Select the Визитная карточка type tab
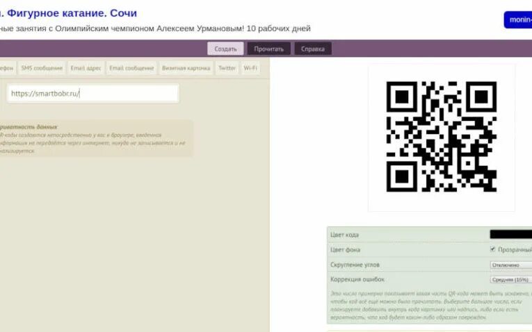 tap(186, 68)
